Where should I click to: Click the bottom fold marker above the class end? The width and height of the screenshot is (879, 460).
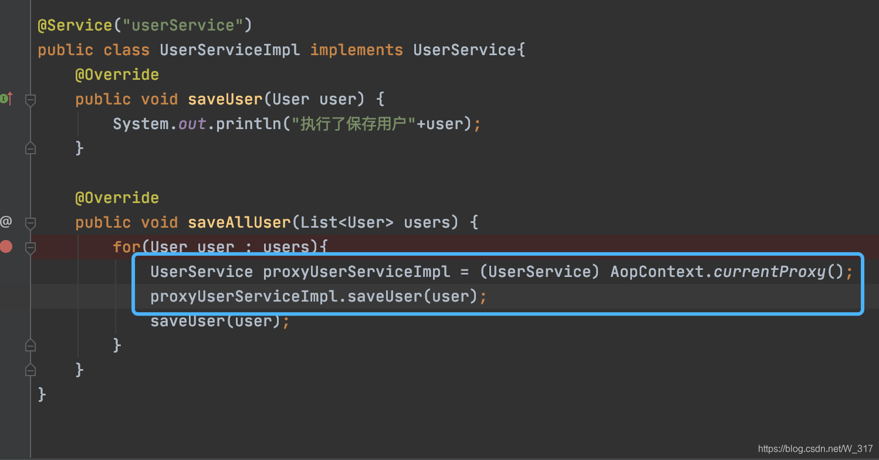tap(30, 370)
